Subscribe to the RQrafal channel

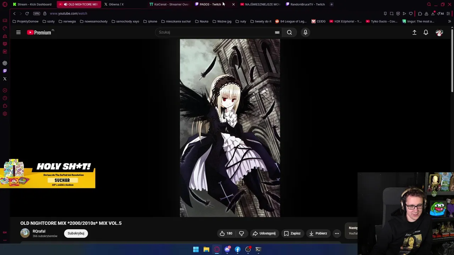click(x=76, y=233)
